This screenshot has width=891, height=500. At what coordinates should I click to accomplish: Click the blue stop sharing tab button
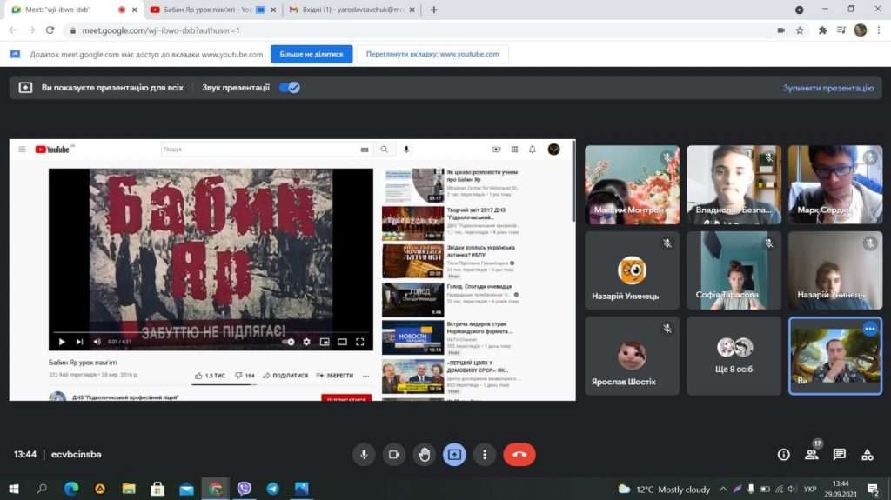coord(312,54)
